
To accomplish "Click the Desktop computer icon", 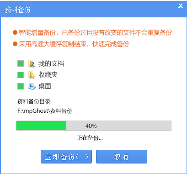I will click(32, 86).
